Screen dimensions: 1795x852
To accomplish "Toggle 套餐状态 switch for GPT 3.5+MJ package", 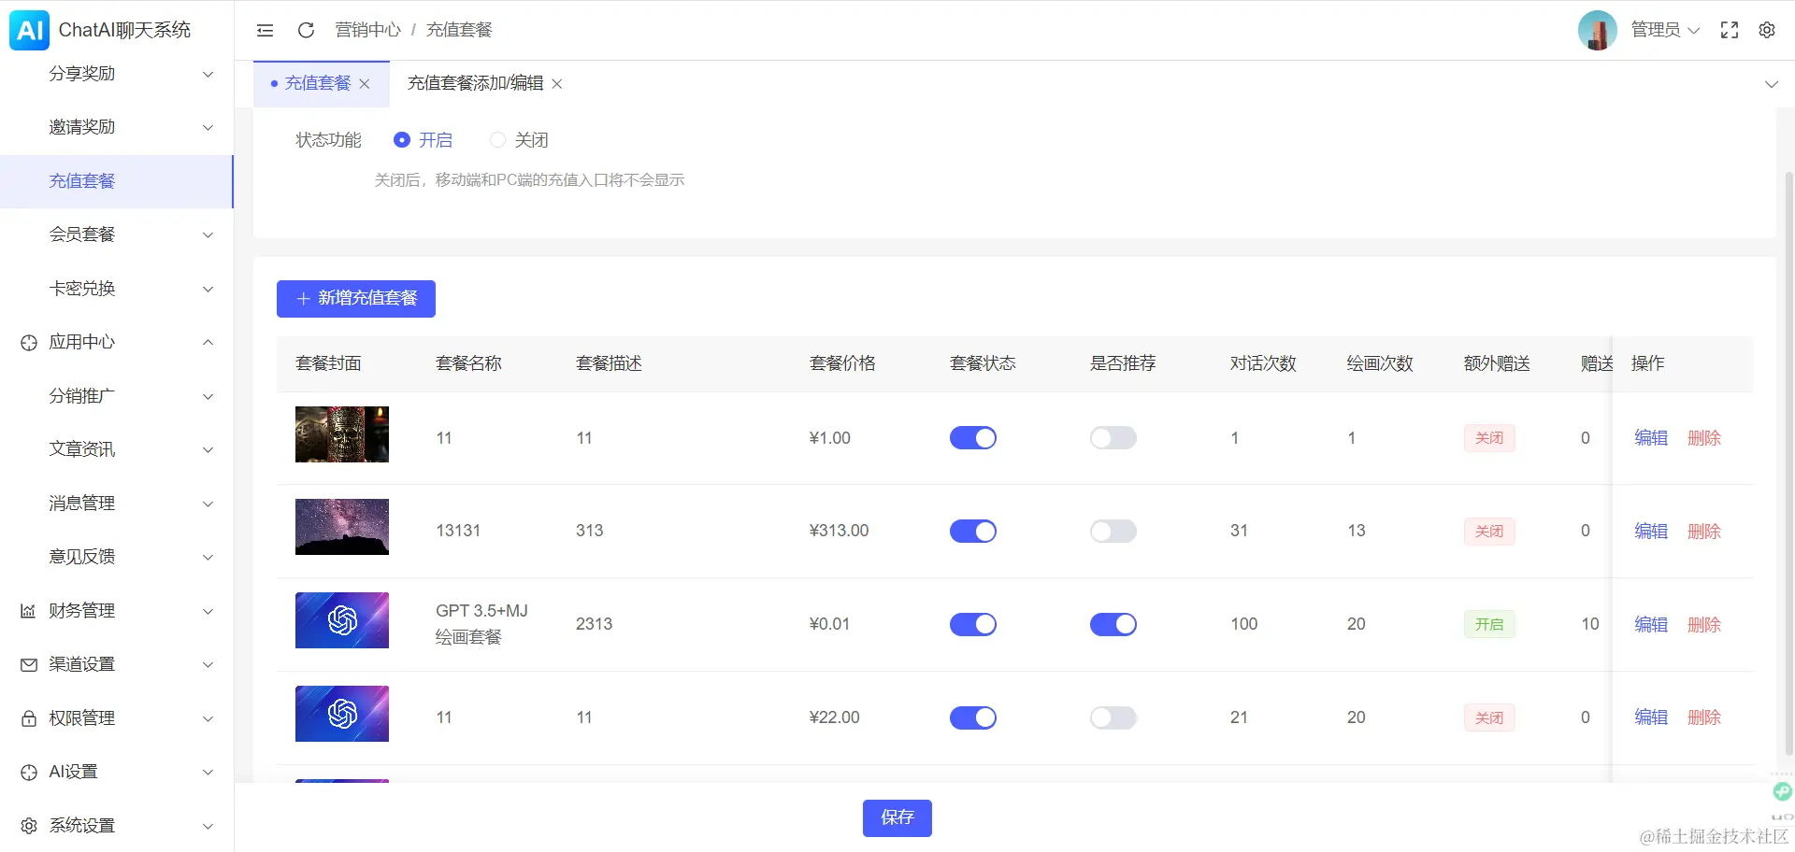I will (973, 624).
